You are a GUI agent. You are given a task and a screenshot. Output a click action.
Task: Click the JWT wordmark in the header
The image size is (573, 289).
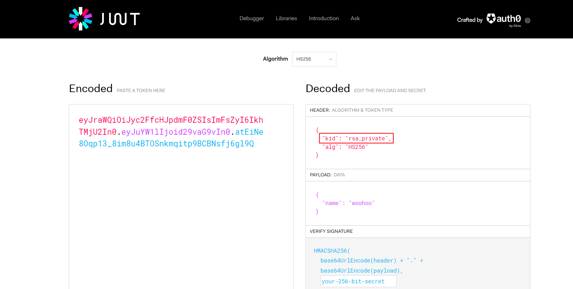(120, 19)
